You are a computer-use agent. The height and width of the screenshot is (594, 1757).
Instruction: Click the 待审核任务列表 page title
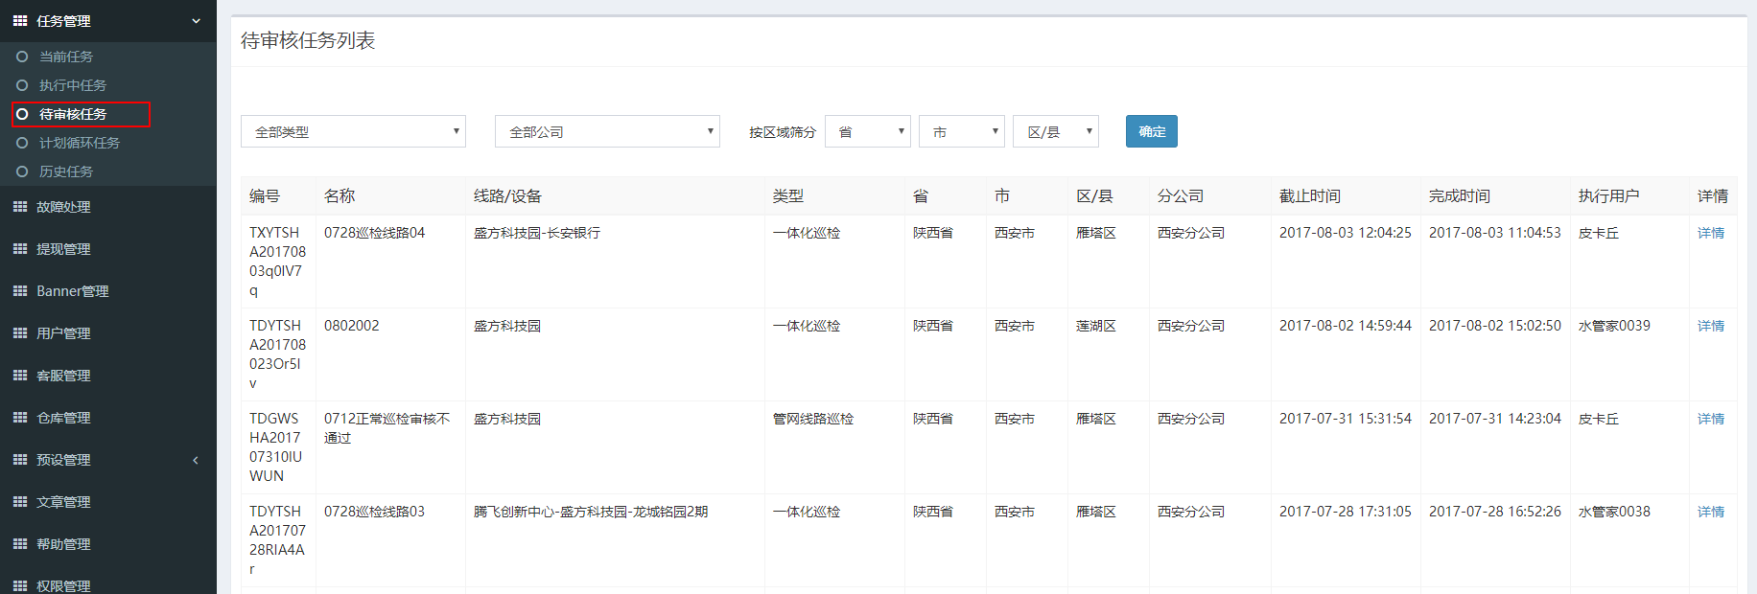coord(308,40)
